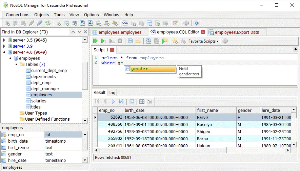Image resolution: width=300 pixels, height=171 pixels.
Task: Toggle grid view mode in result toolbar
Action: 142,101
